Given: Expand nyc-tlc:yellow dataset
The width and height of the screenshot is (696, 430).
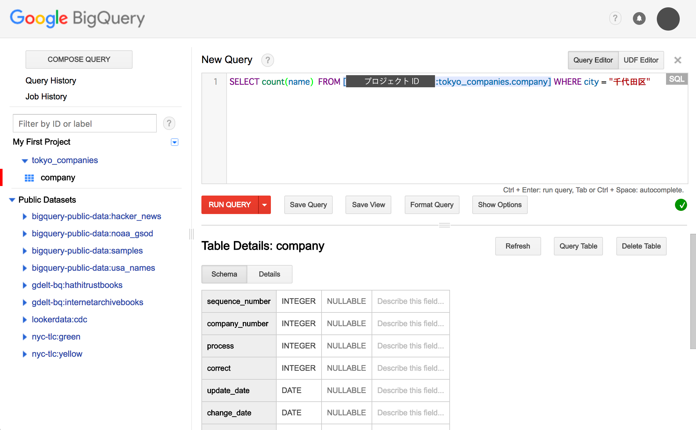Looking at the screenshot, I should point(25,354).
